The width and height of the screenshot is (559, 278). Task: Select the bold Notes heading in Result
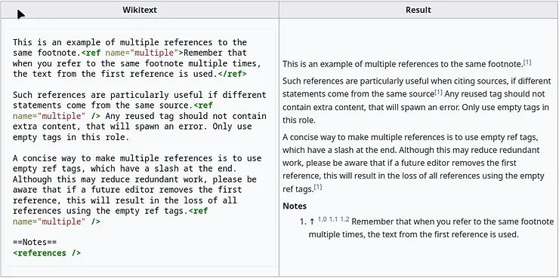pyautogui.click(x=295, y=206)
